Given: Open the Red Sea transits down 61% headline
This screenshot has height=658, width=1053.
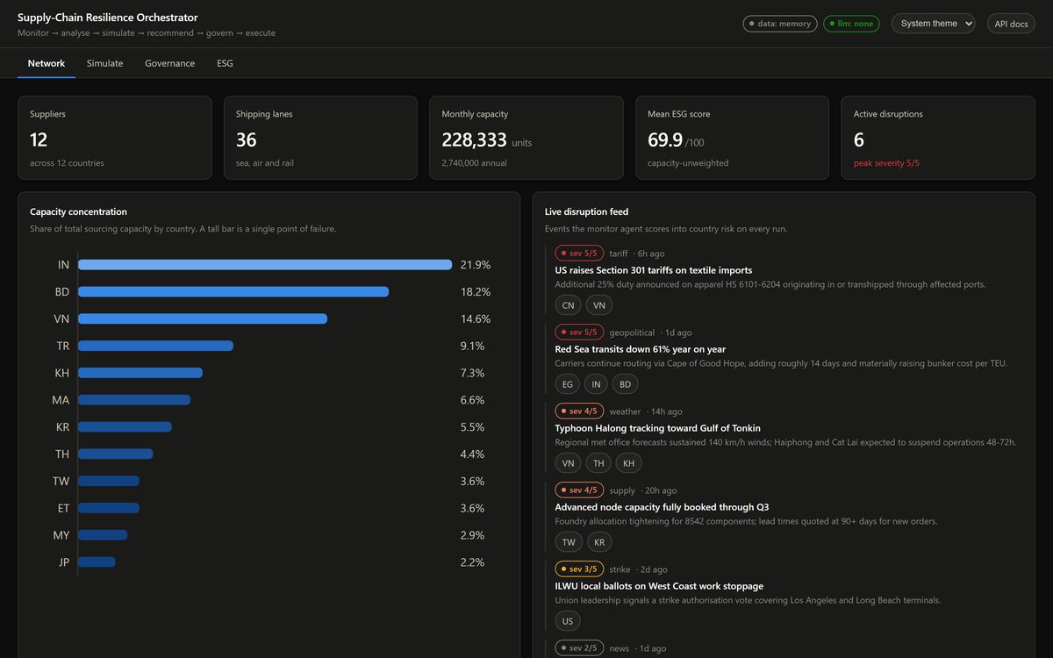Looking at the screenshot, I should (641, 349).
